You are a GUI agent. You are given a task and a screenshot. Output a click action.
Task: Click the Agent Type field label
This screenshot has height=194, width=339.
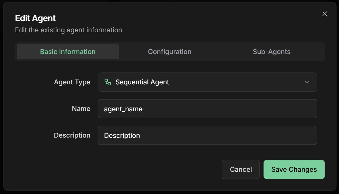coord(72,82)
